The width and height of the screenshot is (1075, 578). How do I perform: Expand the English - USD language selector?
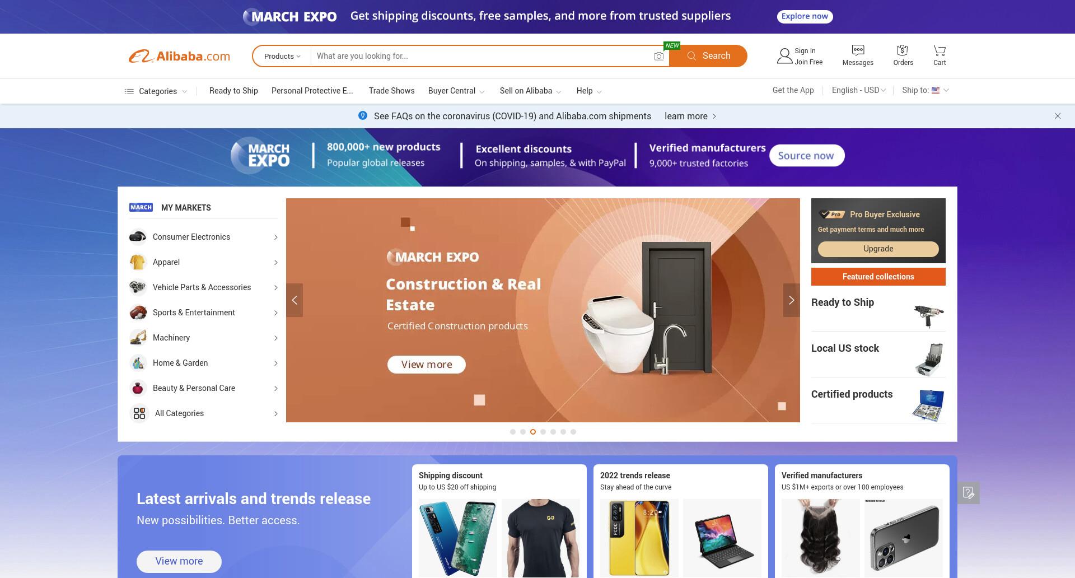pyautogui.click(x=858, y=90)
